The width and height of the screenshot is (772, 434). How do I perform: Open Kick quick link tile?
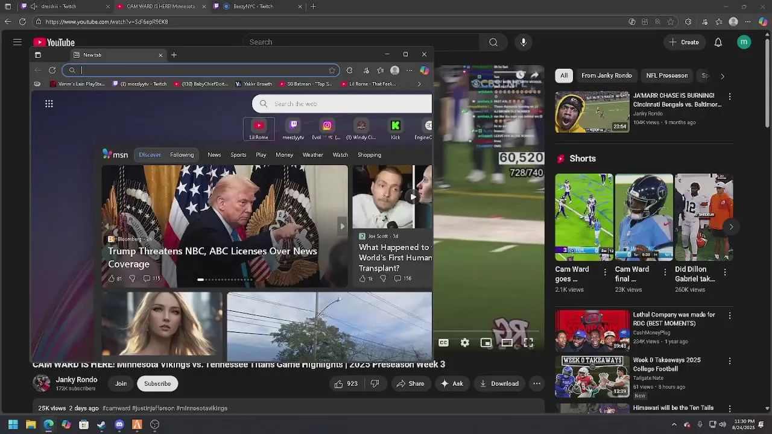(396, 129)
